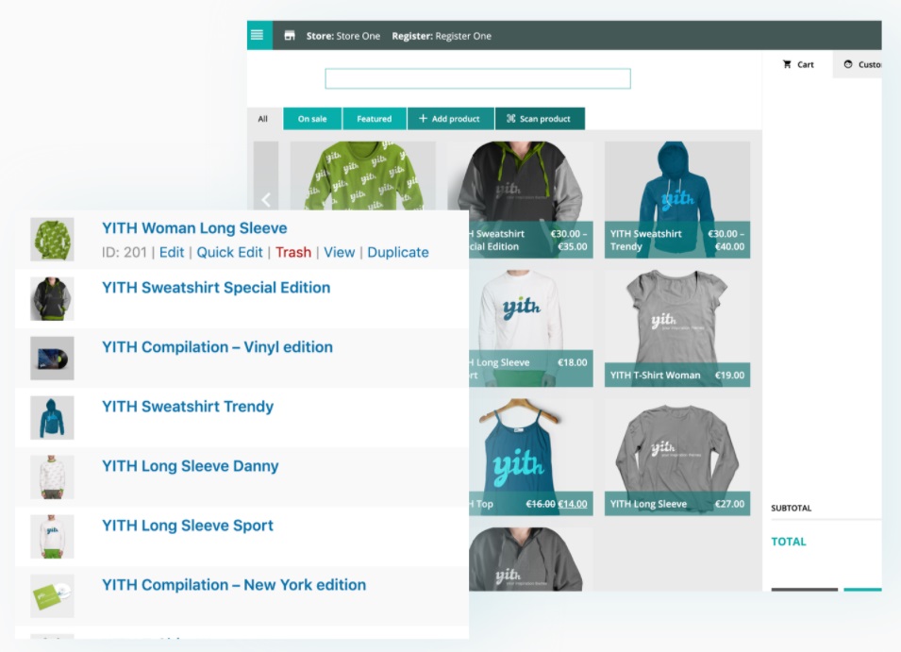The width and height of the screenshot is (901, 652).
Task: Select white Long Sleeve €18.00 tile
Action: pos(531,328)
